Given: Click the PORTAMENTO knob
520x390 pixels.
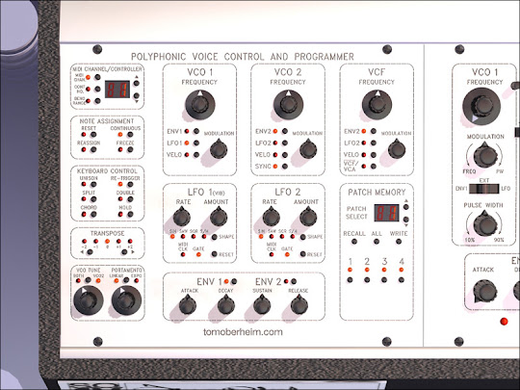Looking at the screenshot, I should coord(126,300).
